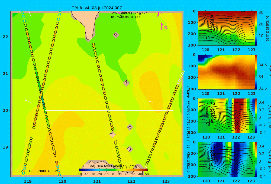Click the small island near 22N 121.5E
The width and height of the screenshot is (271, 184).
pos(116,35)
